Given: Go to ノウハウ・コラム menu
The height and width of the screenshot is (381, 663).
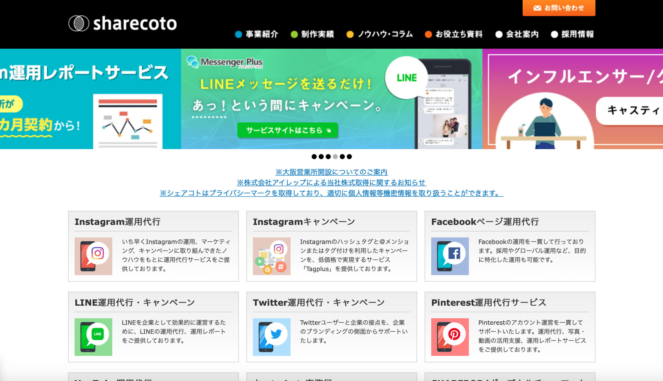Looking at the screenshot, I should (x=379, y=34).
